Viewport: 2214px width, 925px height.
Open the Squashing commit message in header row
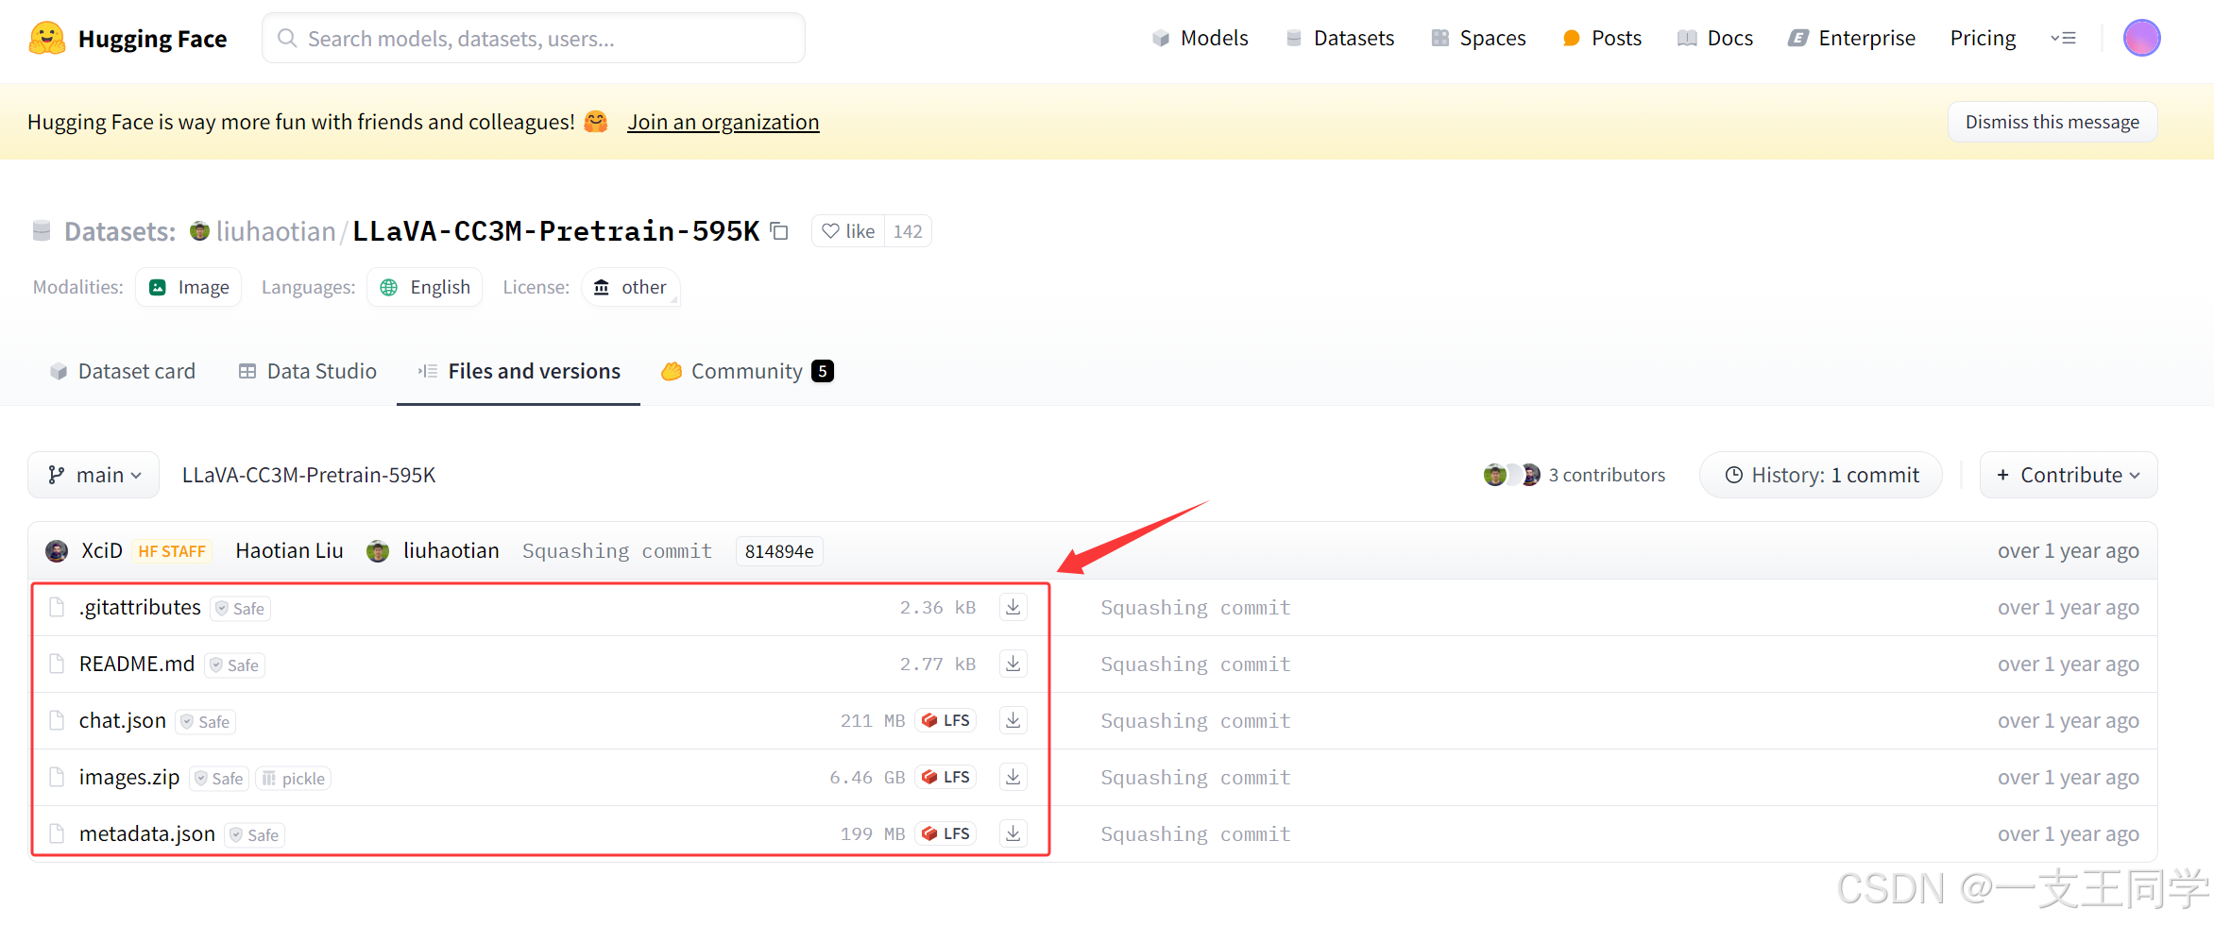(x=617, y=551)
